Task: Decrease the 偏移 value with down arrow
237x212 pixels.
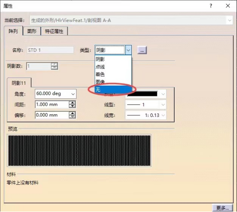Action: (72, 116)
